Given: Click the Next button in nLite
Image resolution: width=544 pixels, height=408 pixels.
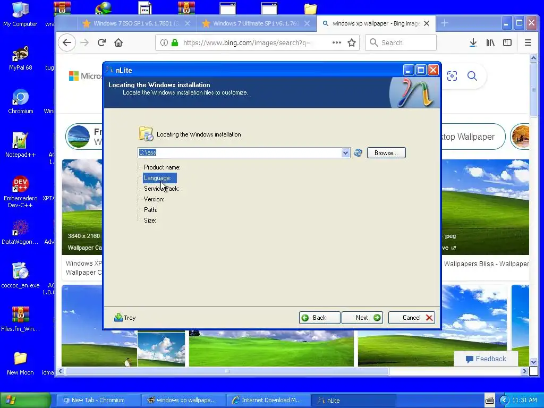Looking at the screenshot, I should point(362,318).
